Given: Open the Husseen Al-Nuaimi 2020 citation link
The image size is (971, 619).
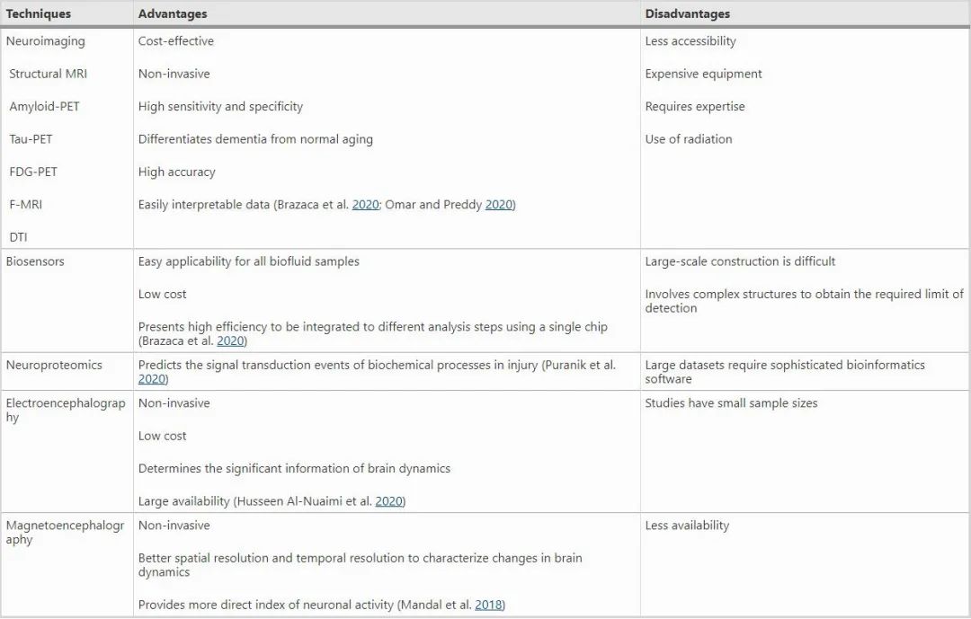Looking at the screenshot, I should (x=388, y=501).
